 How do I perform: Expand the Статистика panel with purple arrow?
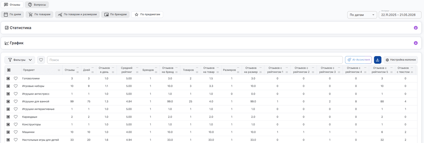416,28
